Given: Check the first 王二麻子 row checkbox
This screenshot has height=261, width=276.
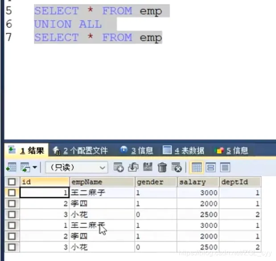Looking at the screenshot, I should click(12, 193).
